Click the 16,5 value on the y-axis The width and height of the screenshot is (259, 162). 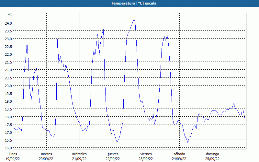click(8, 140)
